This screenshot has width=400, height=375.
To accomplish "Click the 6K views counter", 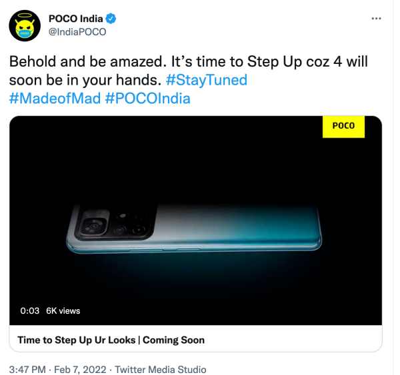I will coord(63,310).
